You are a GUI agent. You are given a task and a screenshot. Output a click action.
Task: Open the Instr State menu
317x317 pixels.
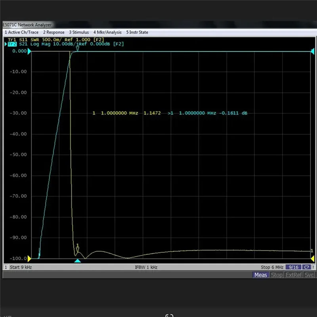tap(137, 32)
